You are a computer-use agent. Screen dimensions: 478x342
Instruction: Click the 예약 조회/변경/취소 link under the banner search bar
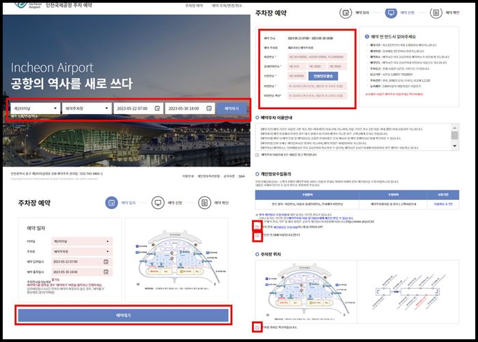click(x=25, y=117)
